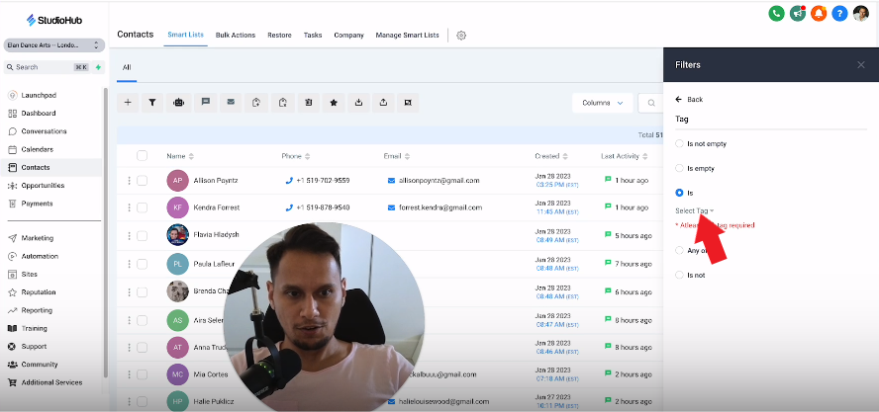This screenshot has width=879, height=412.
Task: Click the AP avatar for Allison Poyntz
Action: [178, 180]
